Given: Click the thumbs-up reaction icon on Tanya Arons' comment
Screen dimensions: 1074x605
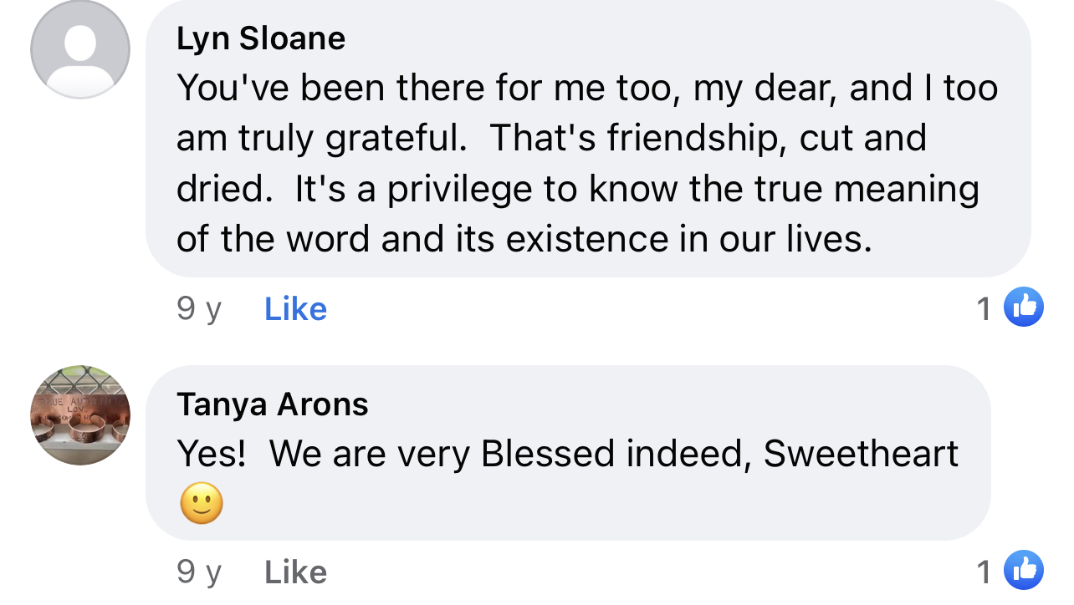Looking at the screenshot, I should pos(1024,571).
